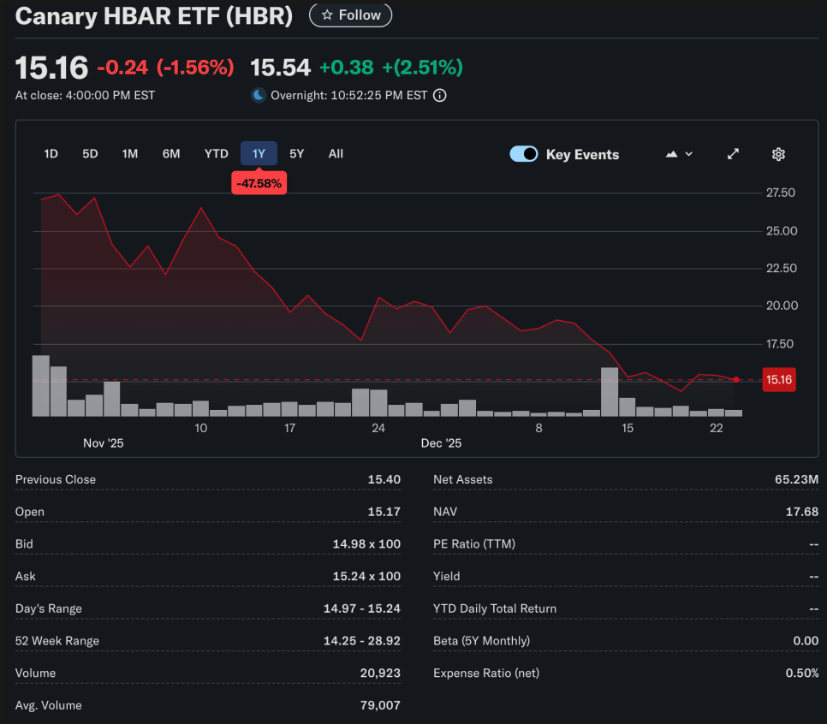Switch chart to 6M range
The width and height of the screenshot is (827, 724).
(x=171, y=154)
